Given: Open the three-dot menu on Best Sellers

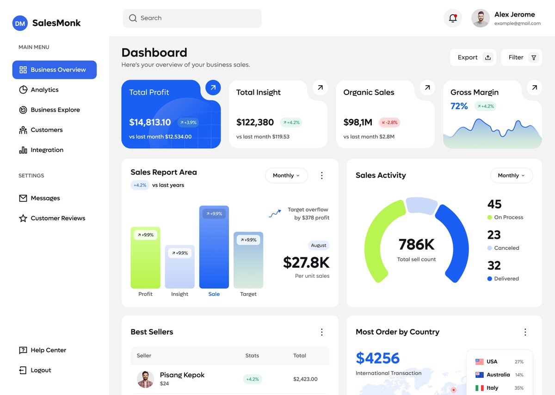Looking at the screenshot, I should (322, 332).
